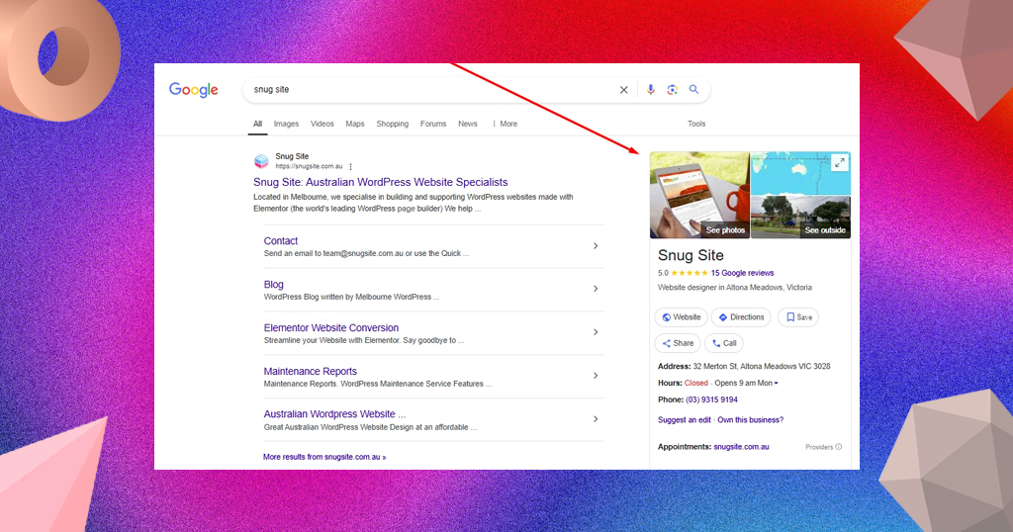Open Tools search options

(696, 124)
